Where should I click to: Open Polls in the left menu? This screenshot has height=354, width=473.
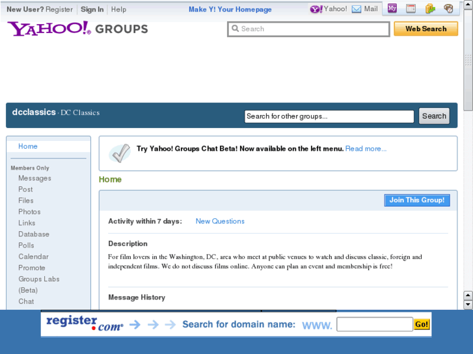point(26,246)
